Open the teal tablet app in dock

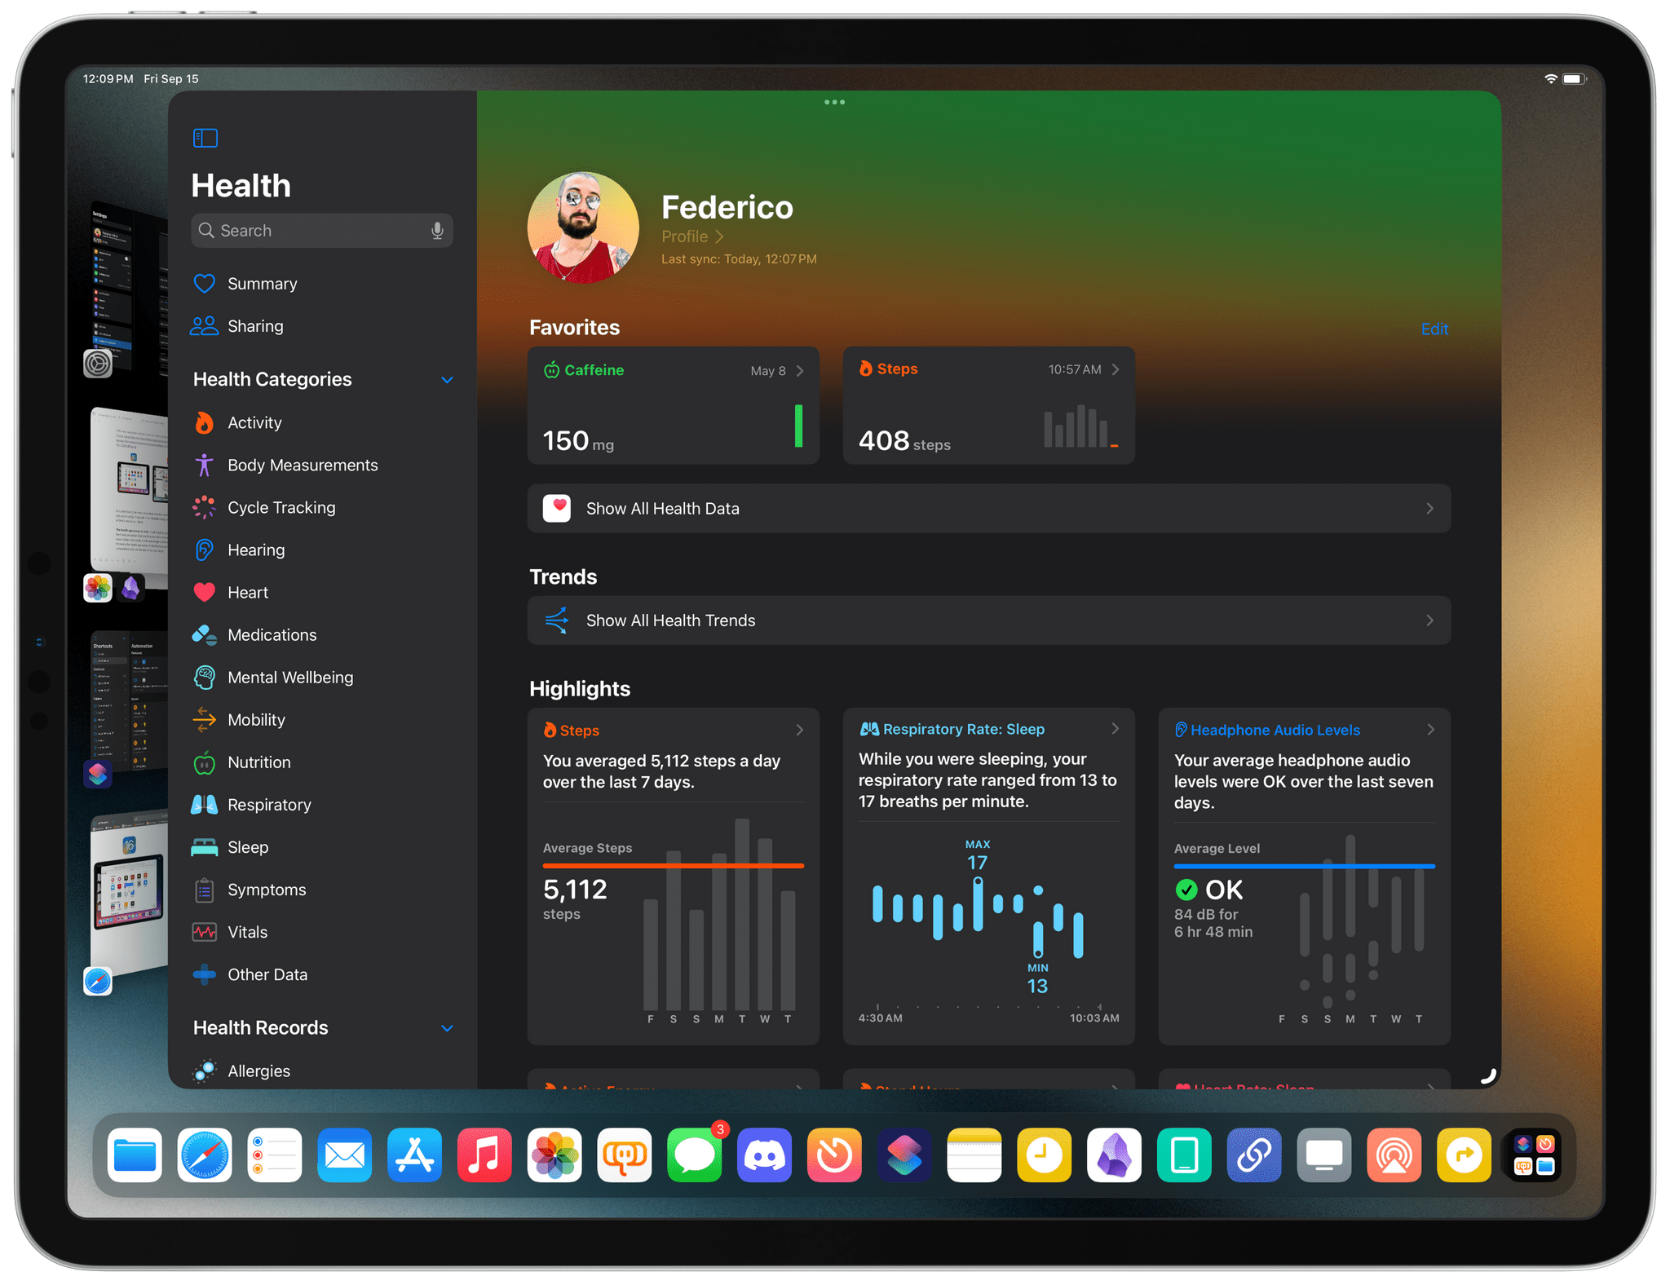coord(1184,1155)
